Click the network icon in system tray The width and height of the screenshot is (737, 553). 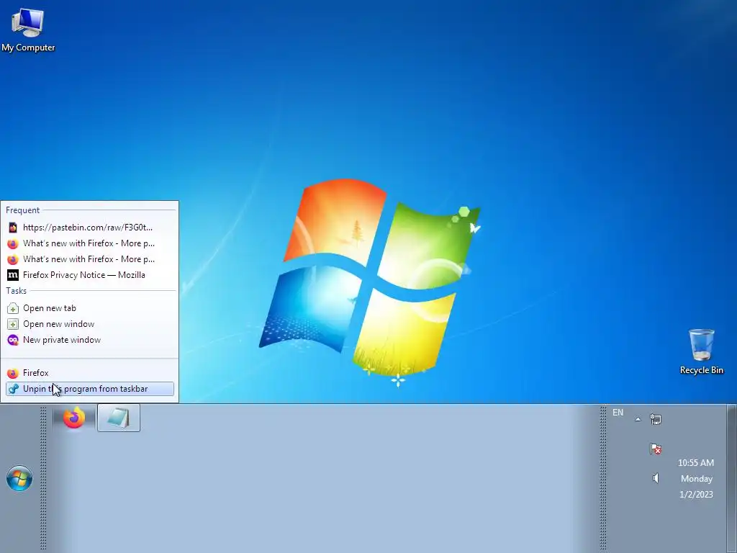pyautogui.click(x=656, y=418)
